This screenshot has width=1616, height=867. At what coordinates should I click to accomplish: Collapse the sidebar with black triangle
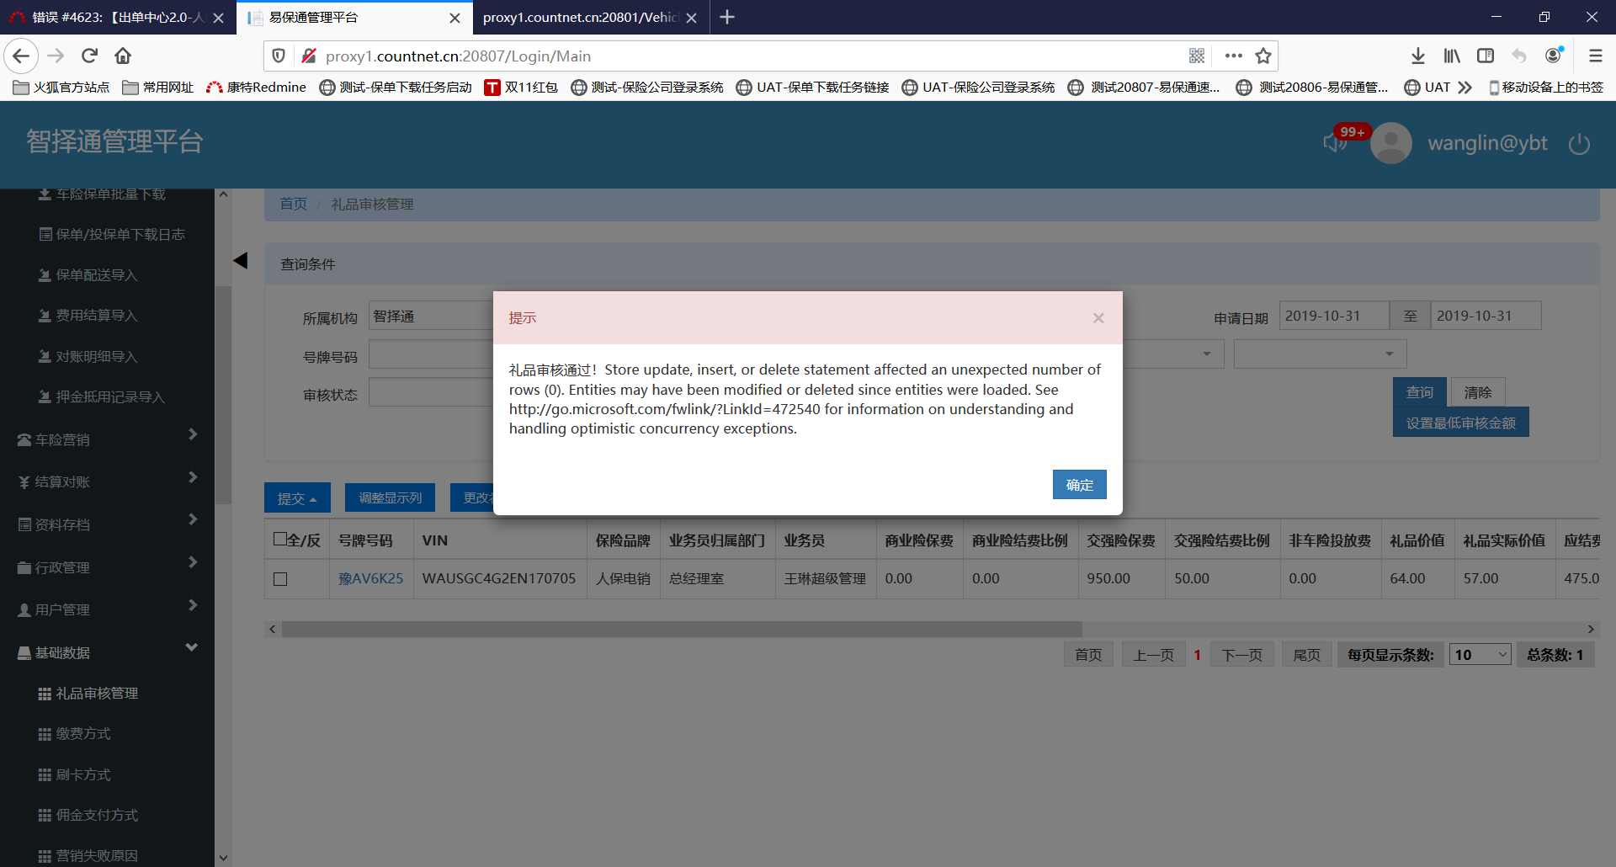pyautogui.click(x=241, y=261)
